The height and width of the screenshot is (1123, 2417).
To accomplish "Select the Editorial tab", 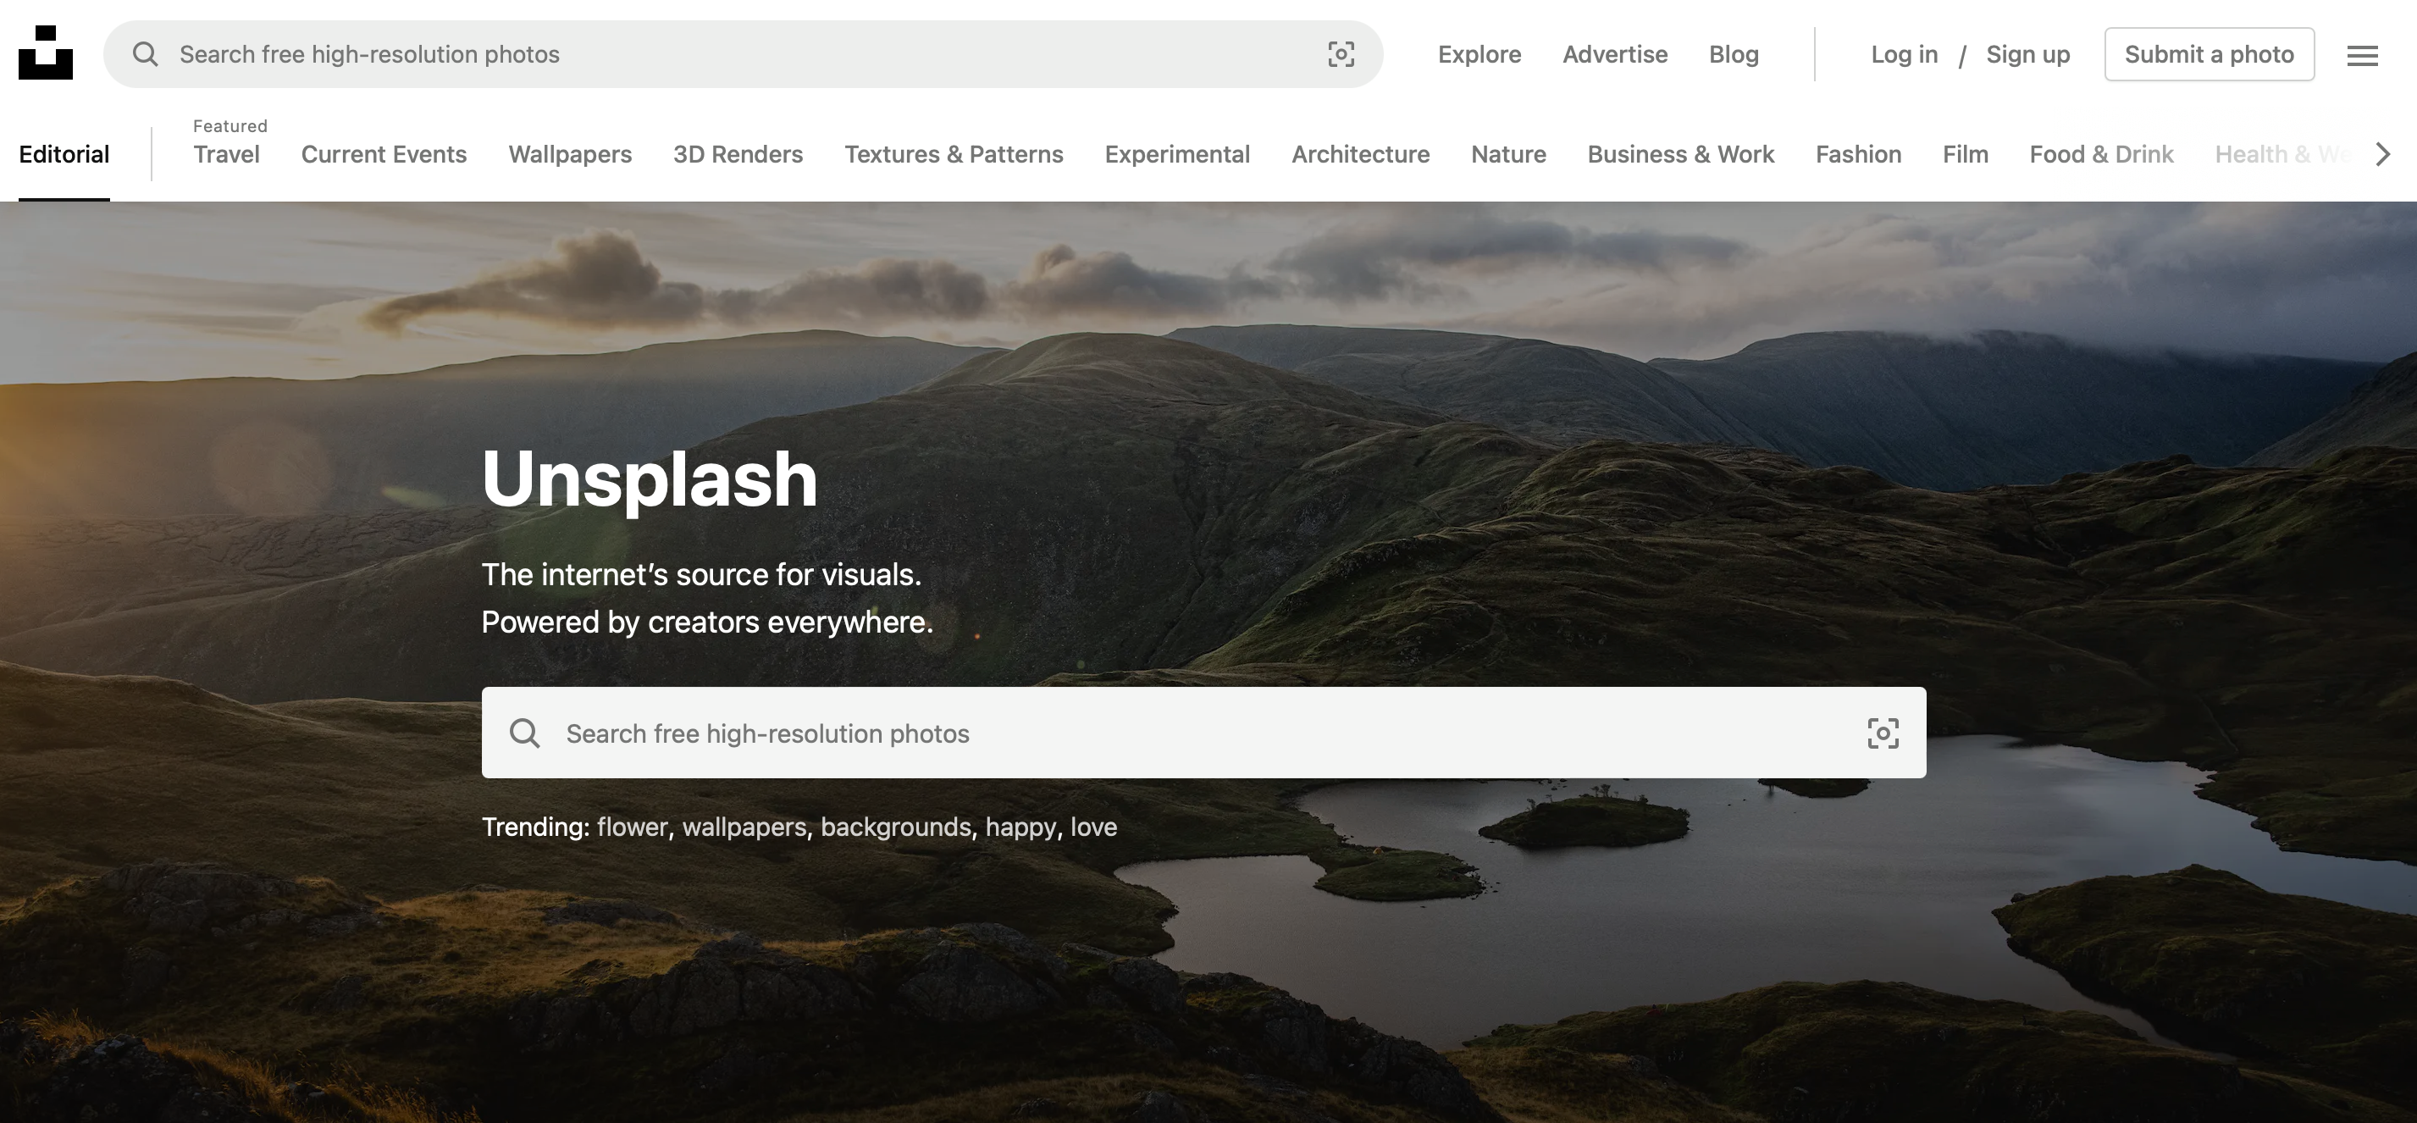I will 64,154.
